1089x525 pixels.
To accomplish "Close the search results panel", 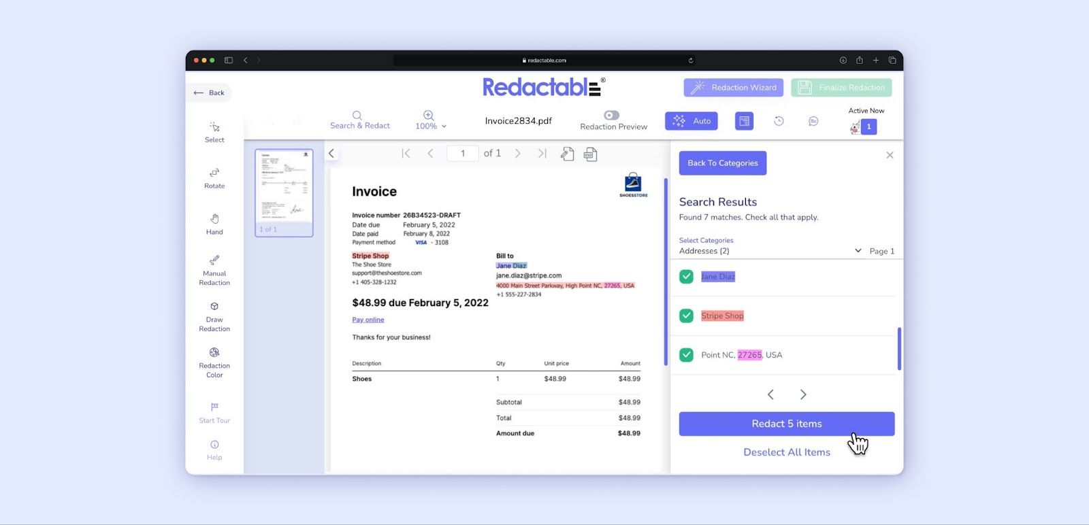I will (x=890, y=155).
